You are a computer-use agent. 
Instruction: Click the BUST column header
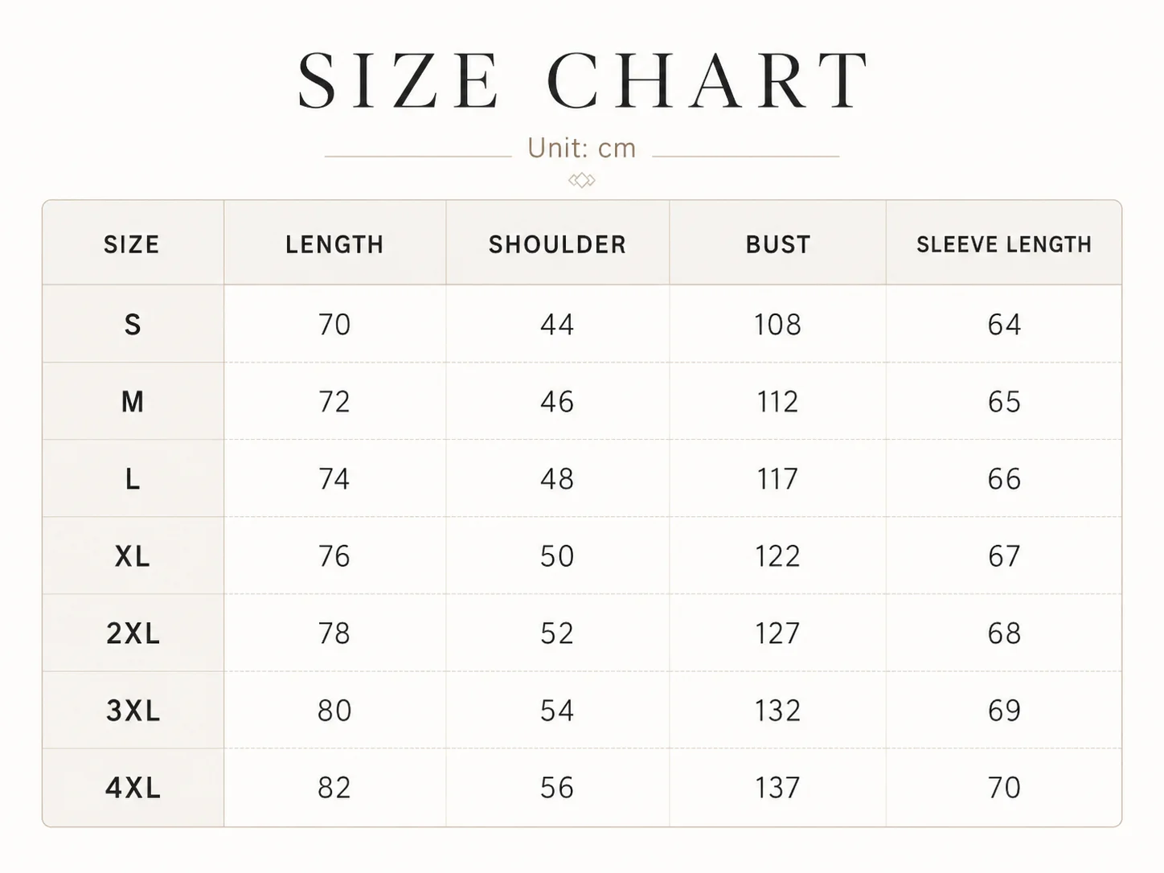pos(778,244)
